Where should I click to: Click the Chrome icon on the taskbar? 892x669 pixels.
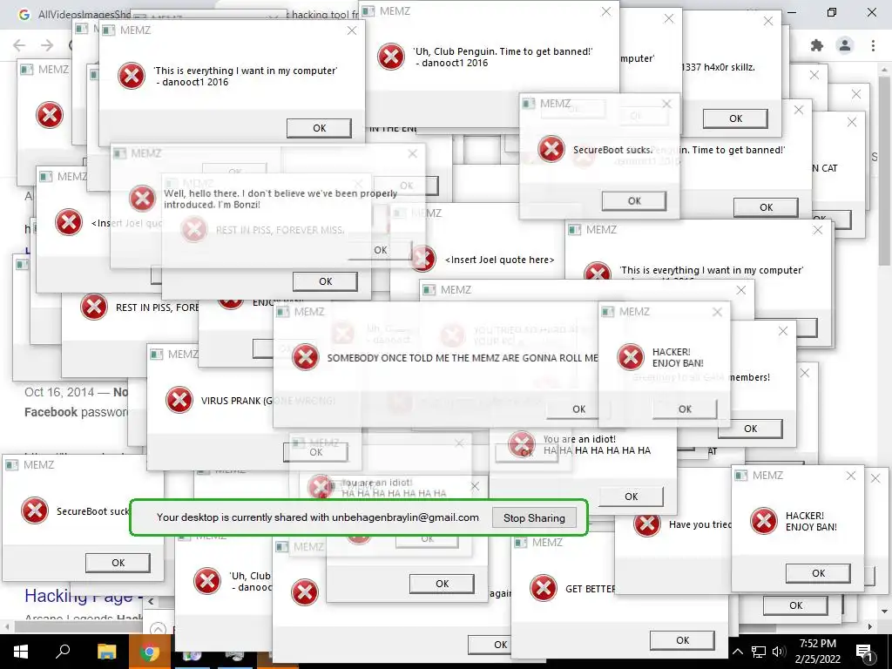pyautogui.click(x=150, y=652)
